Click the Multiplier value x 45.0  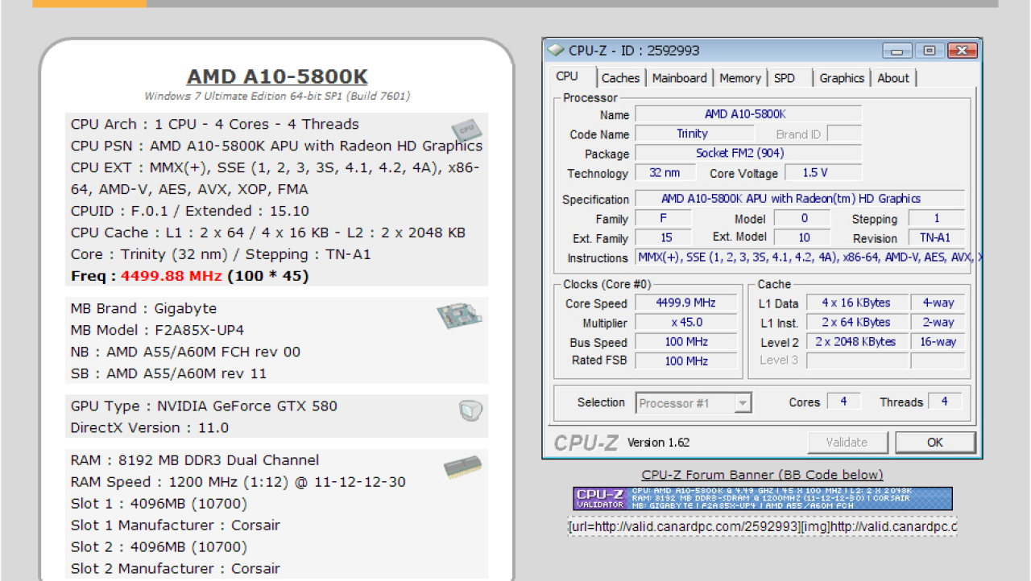685,323
